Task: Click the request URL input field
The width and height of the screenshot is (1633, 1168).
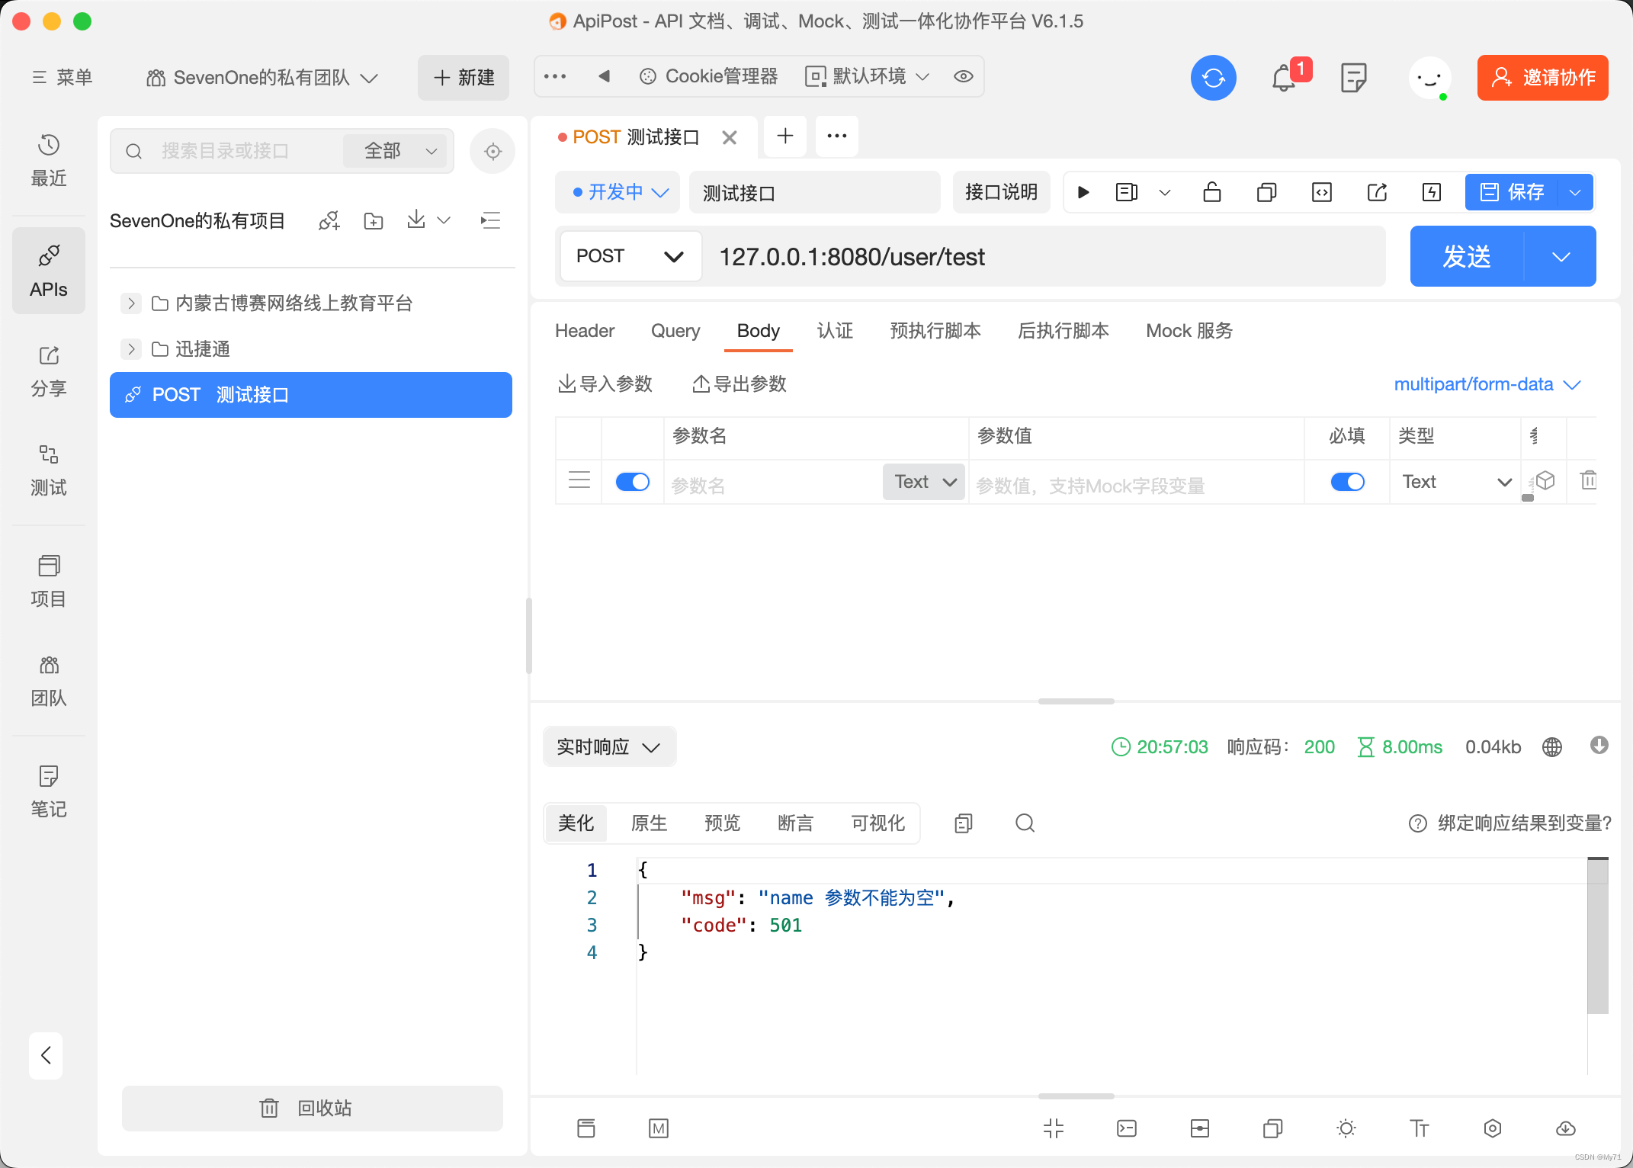Action: pos(1044,257)
